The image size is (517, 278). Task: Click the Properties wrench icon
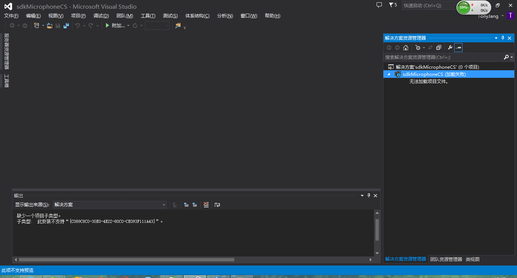pyautogui.click(x=450, y=48)
